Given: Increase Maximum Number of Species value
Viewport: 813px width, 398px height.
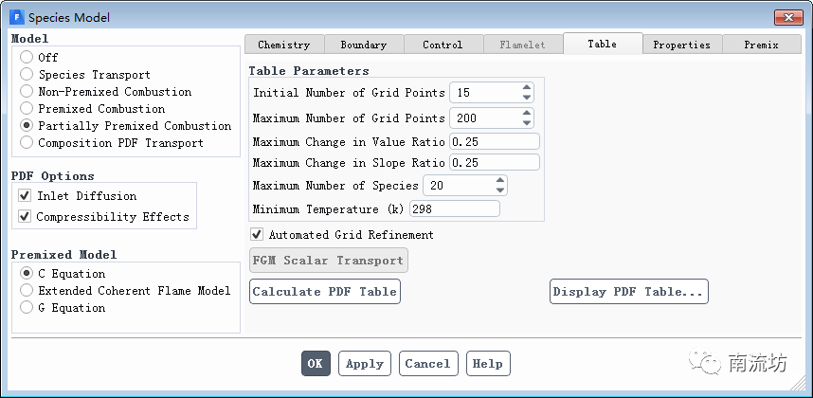Looking at the screenshot, I should pos(500,181).
